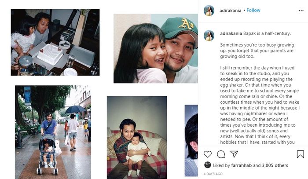This screenshot has width=308, height=179.
Task: Open adirakania username in the caption
Action: click(x=231, y=33)
